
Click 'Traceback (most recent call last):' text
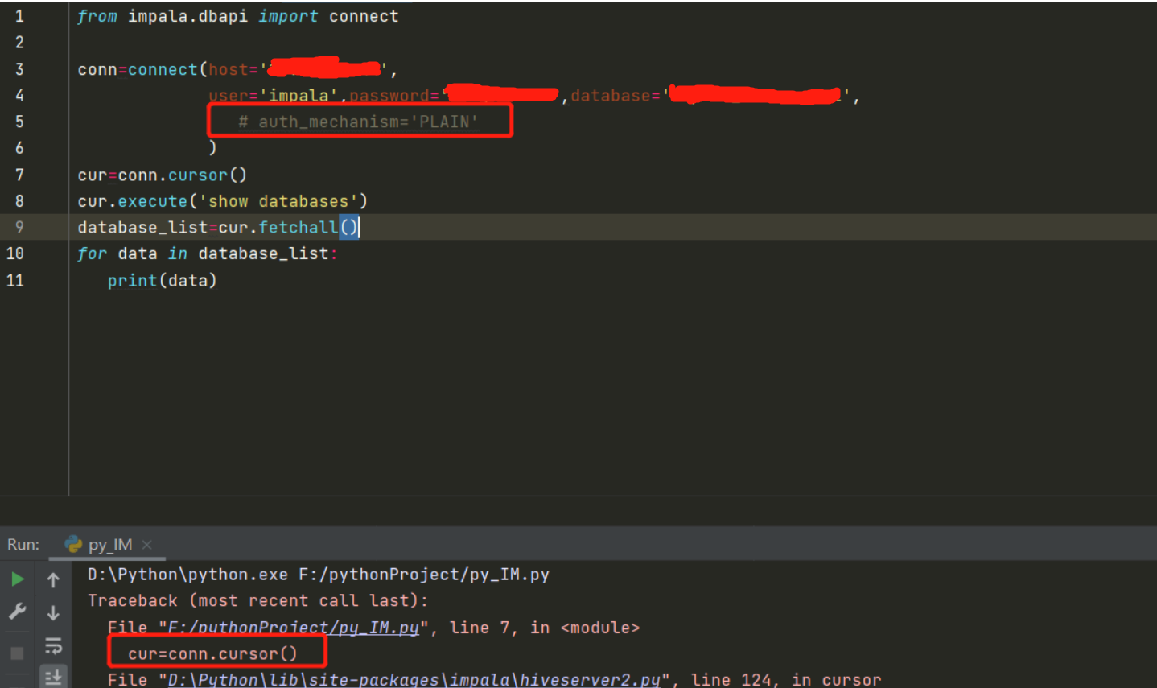pyautogui.click(x=258, y=601)
